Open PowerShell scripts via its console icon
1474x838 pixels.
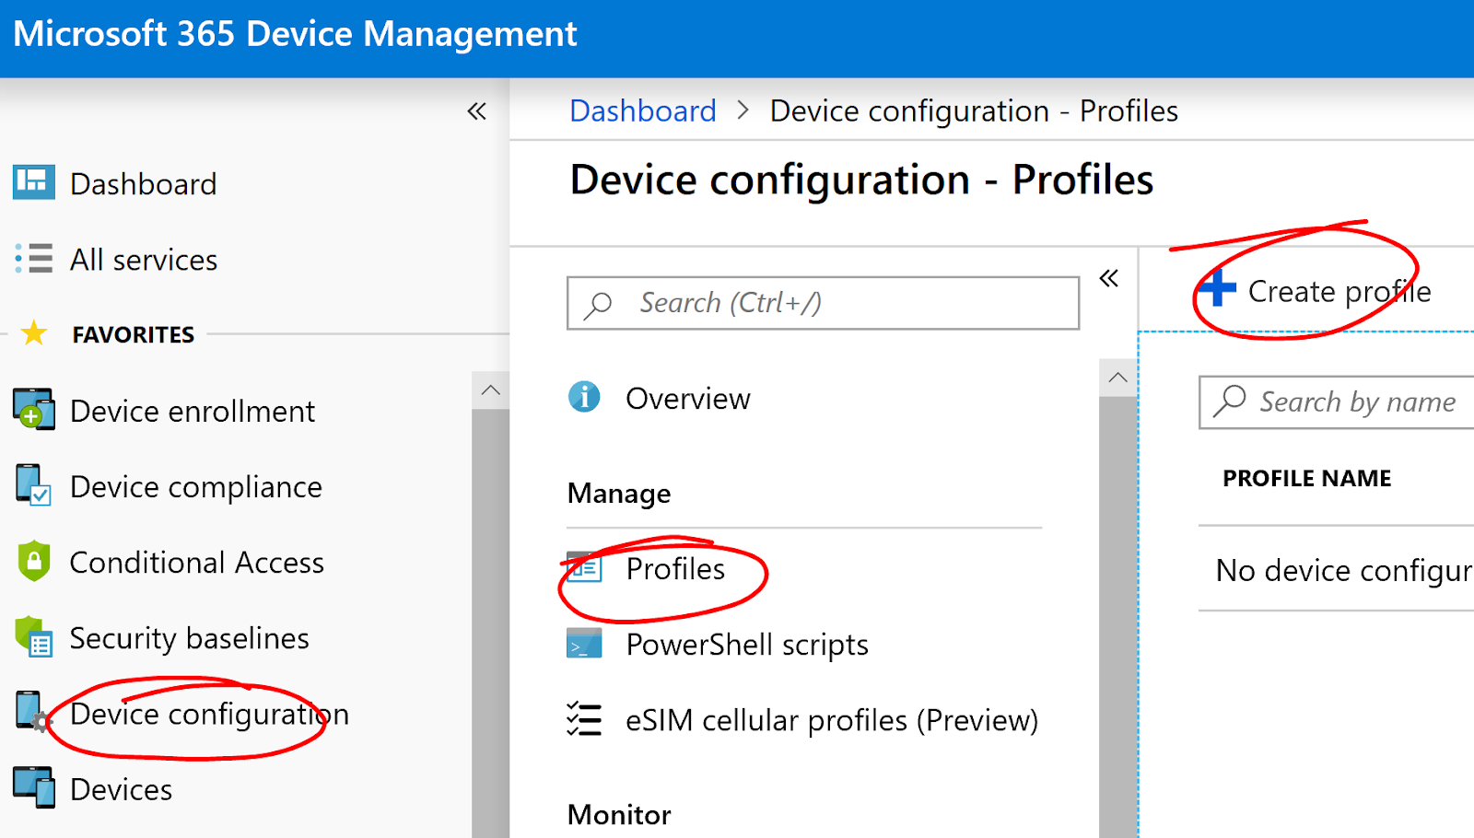583,644
